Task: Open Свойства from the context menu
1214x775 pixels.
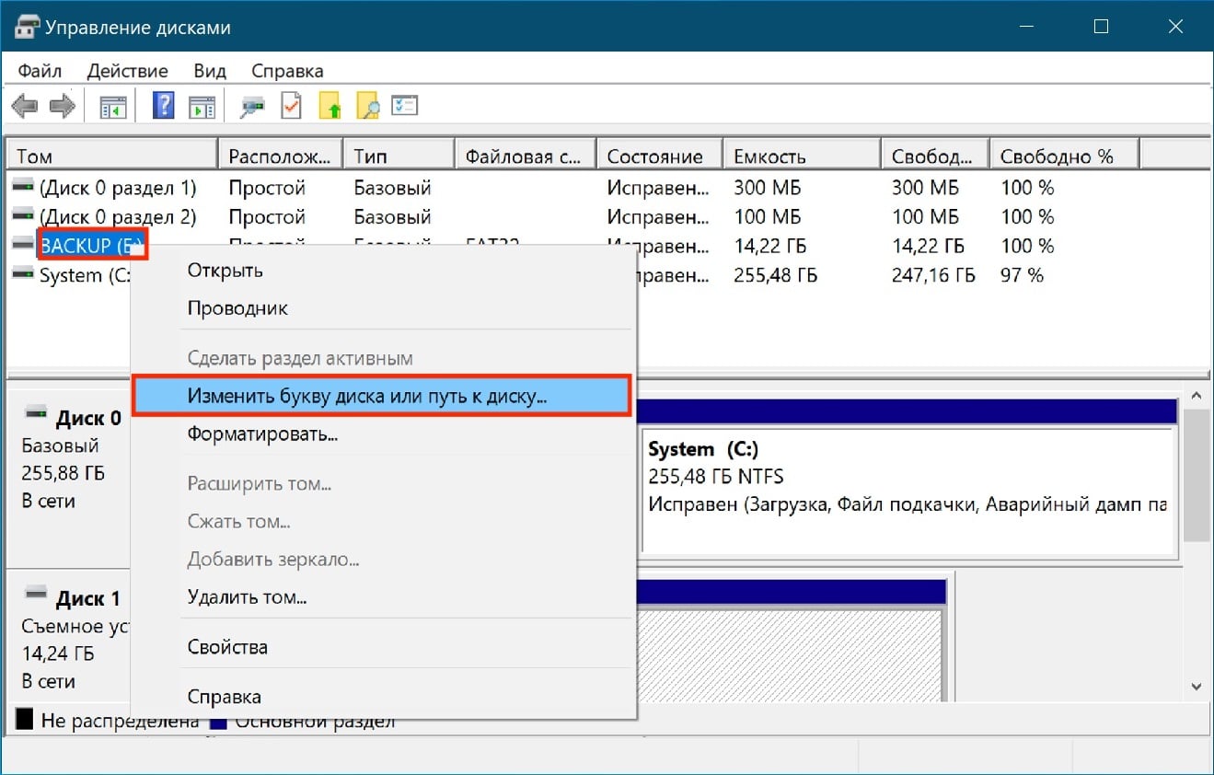Action: click(x=227, y=647)
